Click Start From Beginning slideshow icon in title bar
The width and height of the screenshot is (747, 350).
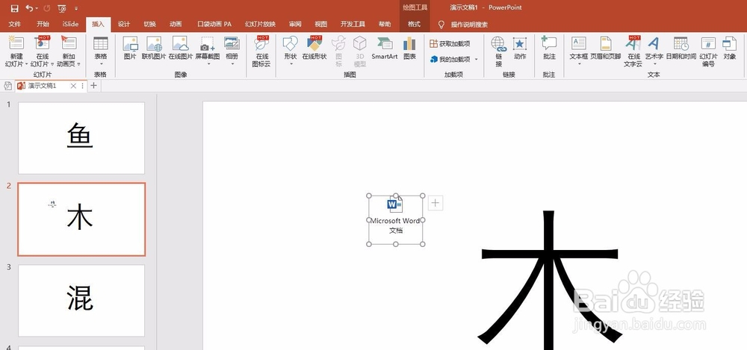pyautogui.click(x=62, y=8)
